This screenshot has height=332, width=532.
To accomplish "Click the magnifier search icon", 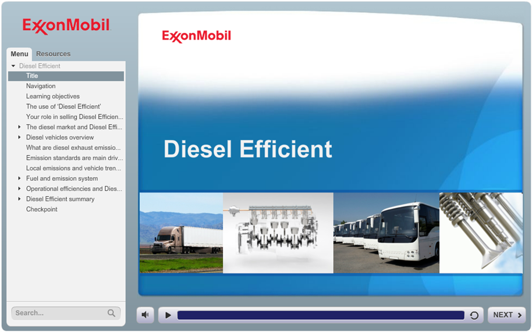I will (111, 313).
